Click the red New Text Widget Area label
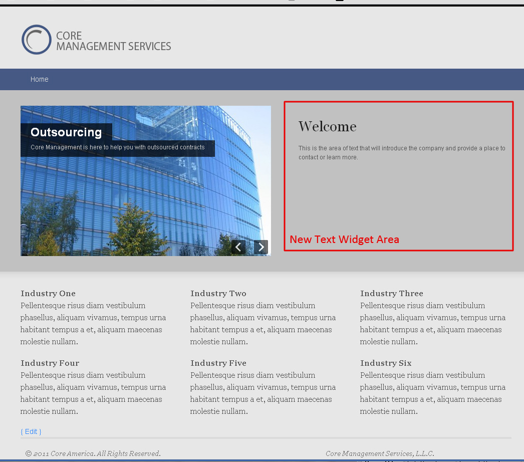 (x=344, y=240)
